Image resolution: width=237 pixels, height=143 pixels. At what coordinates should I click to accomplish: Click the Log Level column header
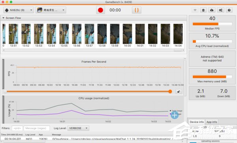[x=30, y=135]
